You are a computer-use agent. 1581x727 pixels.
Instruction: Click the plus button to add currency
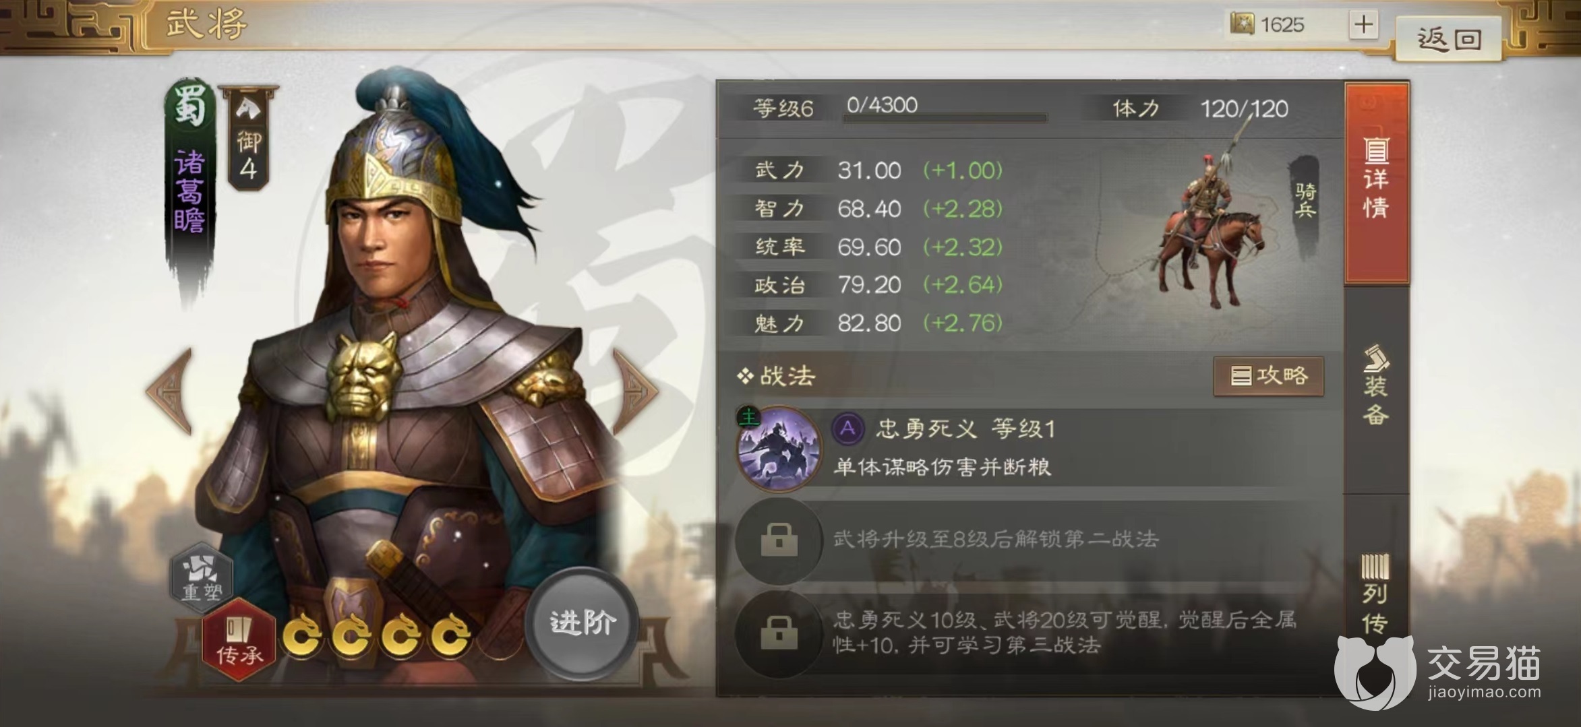tap(1363, 25)
